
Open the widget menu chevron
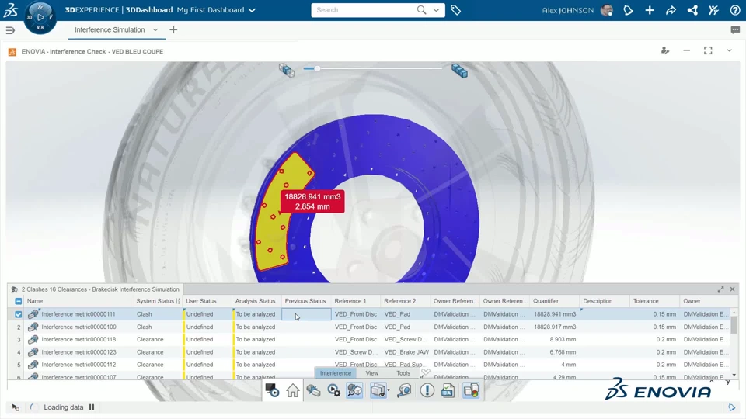(729, 50)
